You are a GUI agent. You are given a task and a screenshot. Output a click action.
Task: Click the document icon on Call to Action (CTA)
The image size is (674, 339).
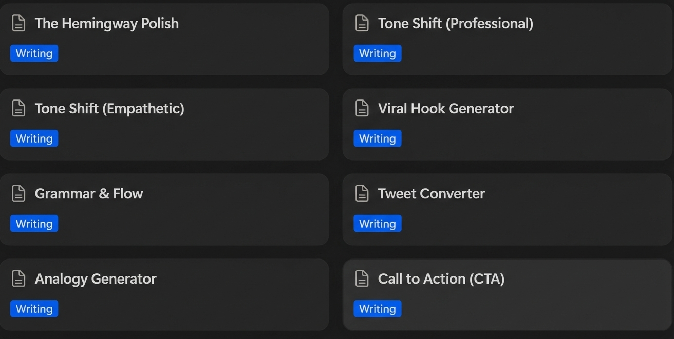pyautogui.click(x=362, y=278)
